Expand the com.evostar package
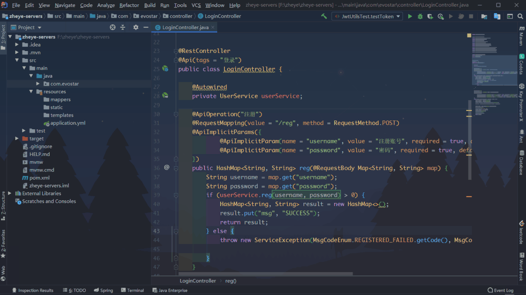This screenshot has height=295, width=526. (x=38, y=84)
